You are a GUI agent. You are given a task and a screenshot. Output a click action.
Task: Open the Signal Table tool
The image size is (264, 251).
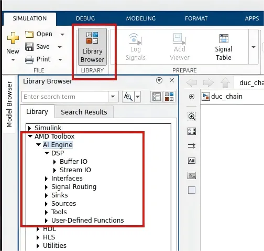pyautogui.click(x=224, y=47)
